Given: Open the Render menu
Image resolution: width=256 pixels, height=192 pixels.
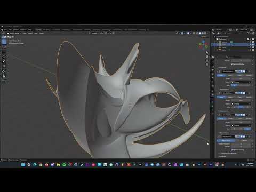Looking at the screenshot, I should [16, 30].
